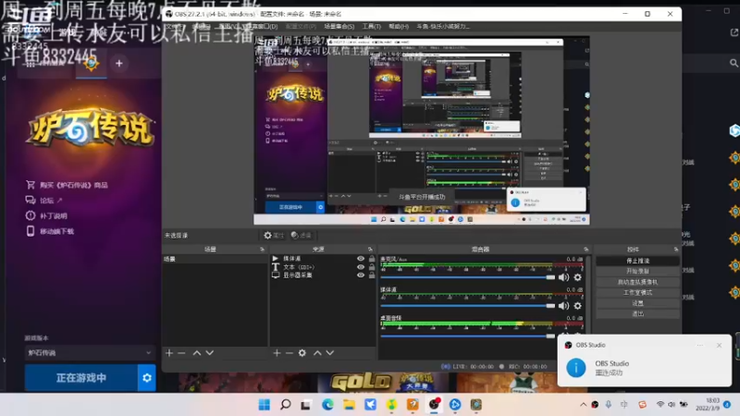This screenshot has height=416, width=740.
Task: Open Battle.net search magnifier icon
Action: point(734,63)
